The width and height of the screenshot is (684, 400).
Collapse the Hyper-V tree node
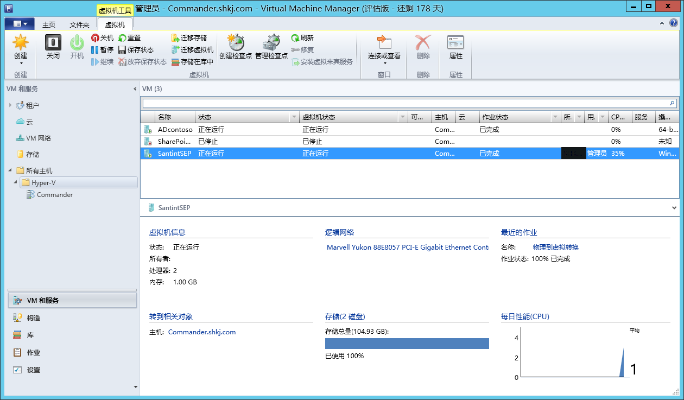pos(16,183)
